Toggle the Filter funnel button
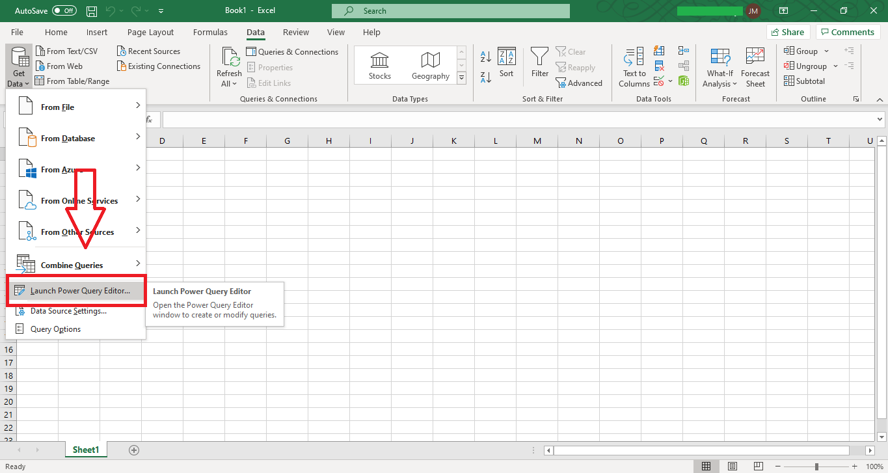888x473 pixels. (x=540, y=63)
